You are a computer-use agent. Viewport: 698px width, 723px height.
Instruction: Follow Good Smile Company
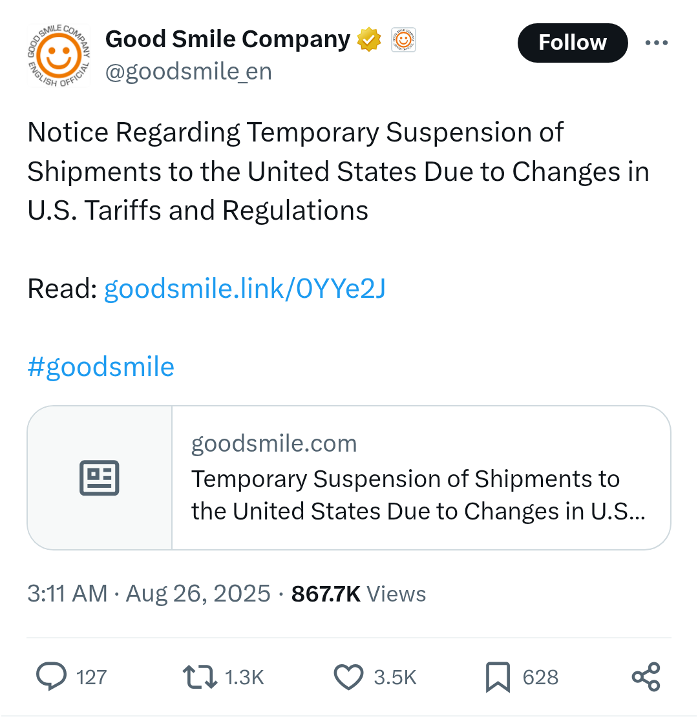572,43
